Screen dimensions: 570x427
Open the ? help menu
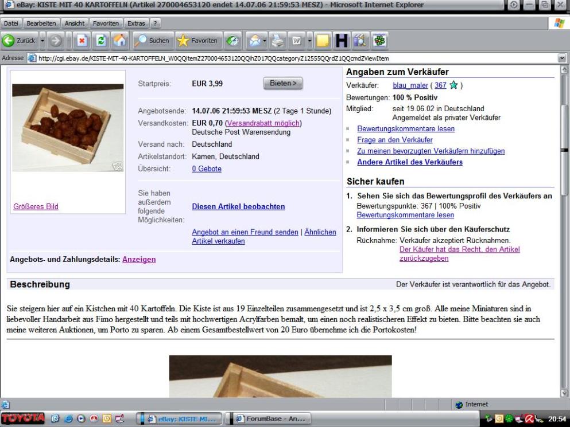pyautogui.click(x=155, y=23)
